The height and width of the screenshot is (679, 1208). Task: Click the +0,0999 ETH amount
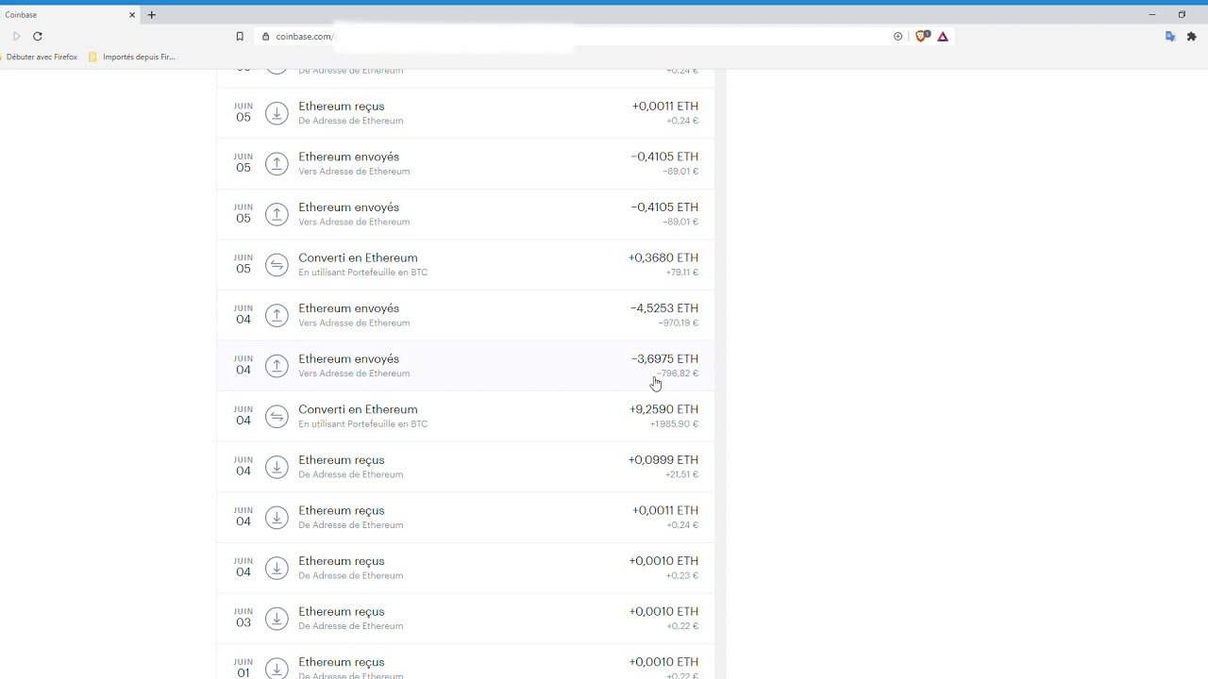pyautogui.click(x=663, y=460)
